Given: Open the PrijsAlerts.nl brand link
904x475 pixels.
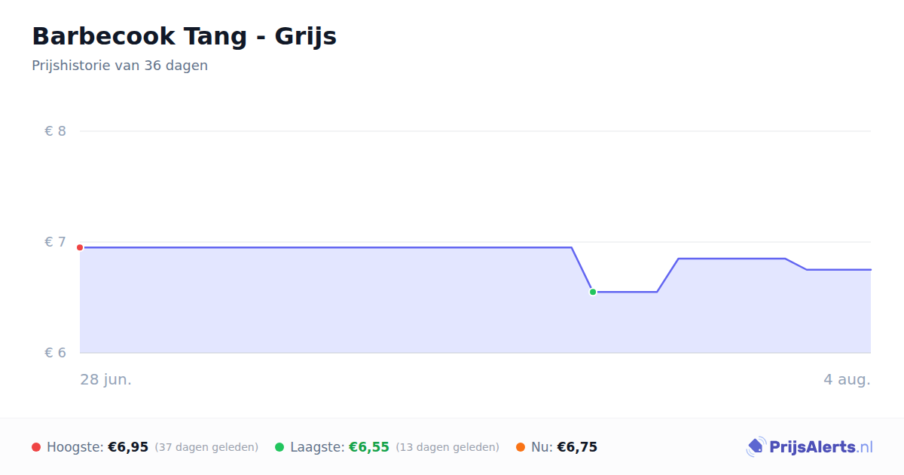Looking at the screenshot, I should 809,447.
